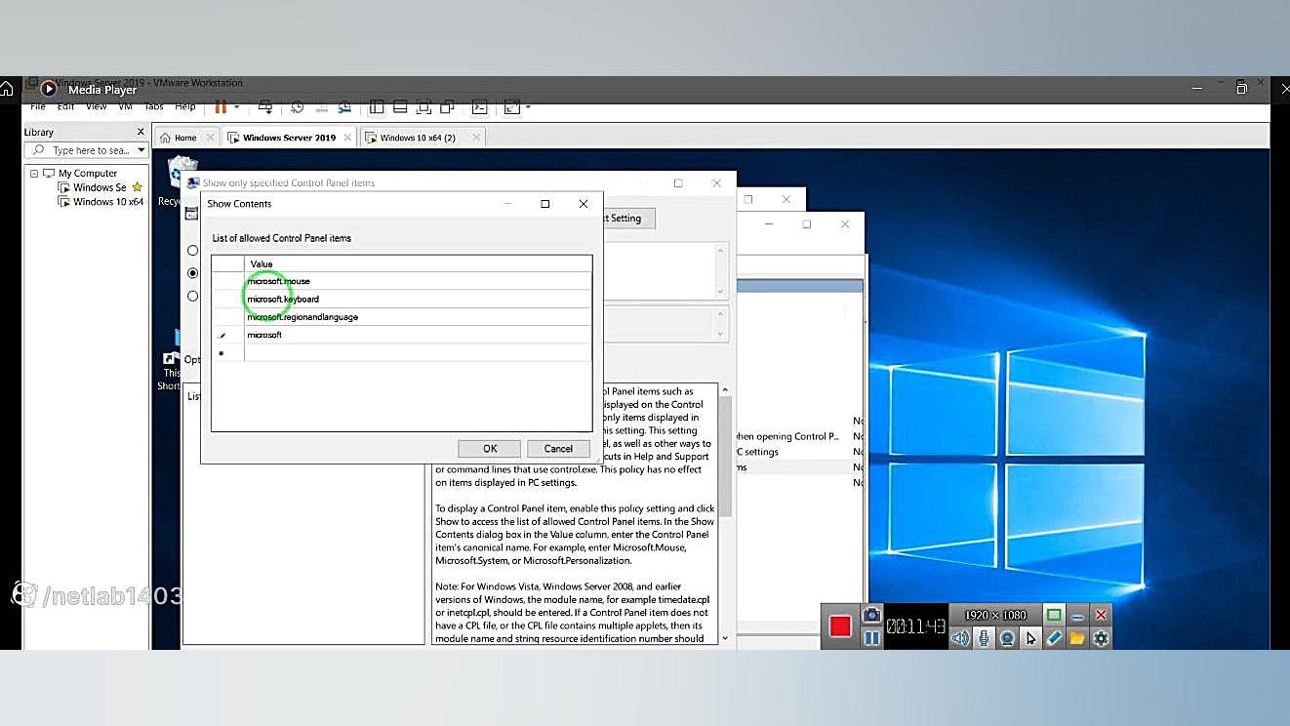Click the favorite star beside Windows Se

(x=137, y=187)
